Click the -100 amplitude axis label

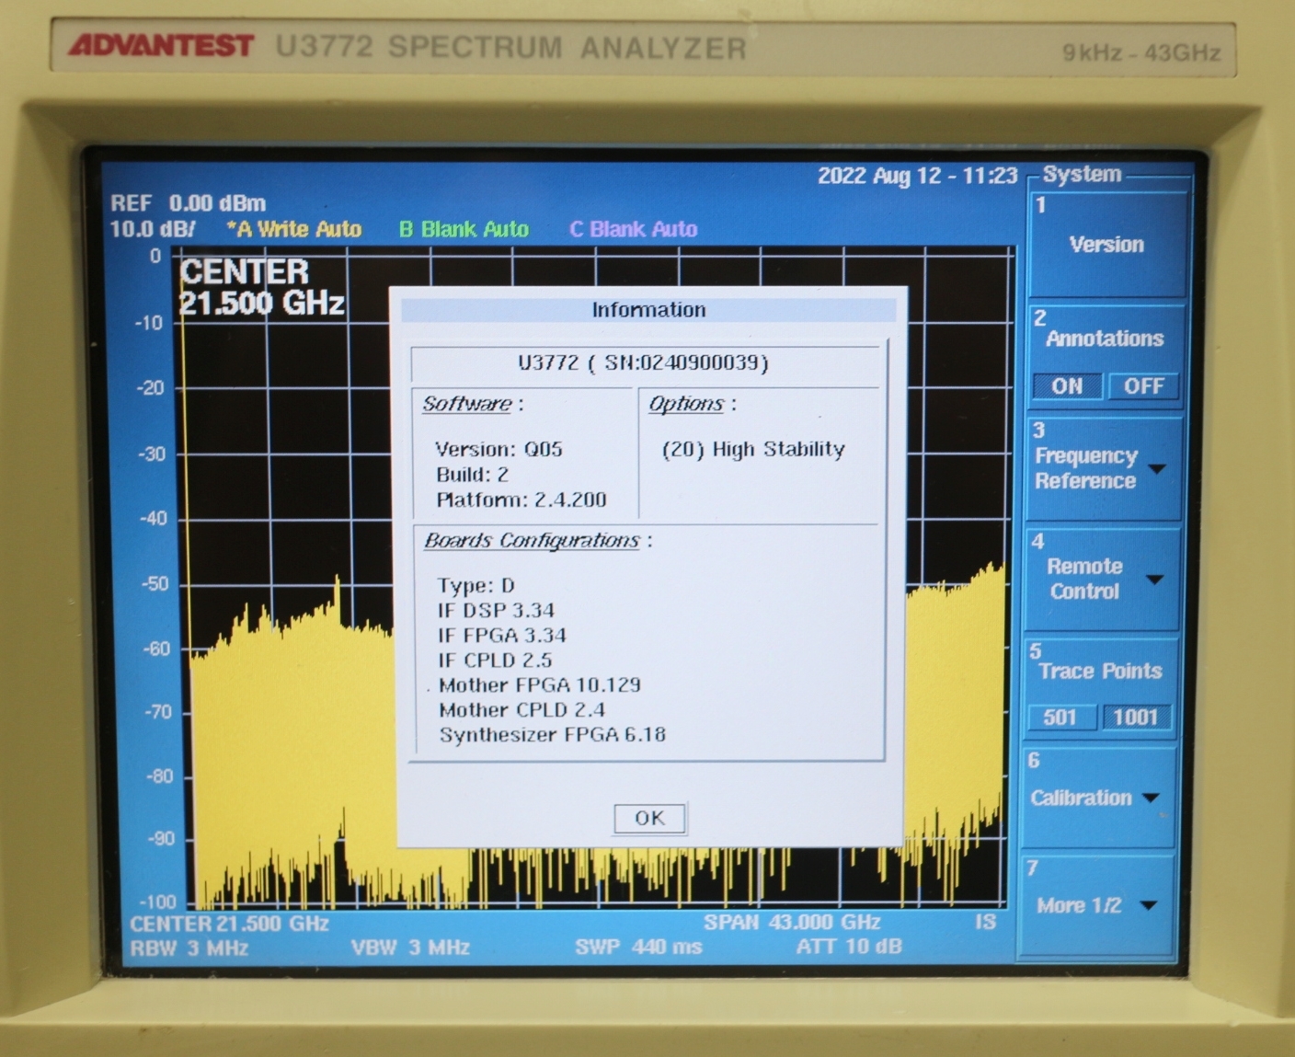point(157,902)
